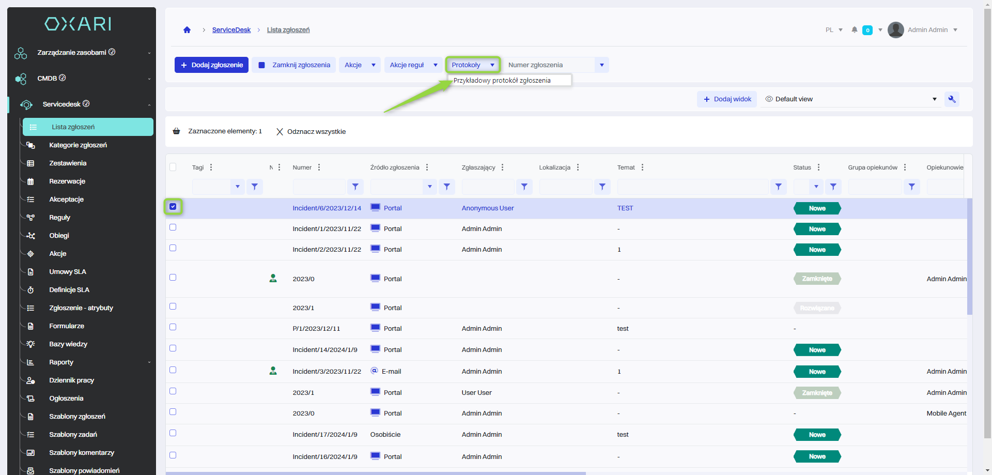Toggle the select-all header checkbox
992x475 pixels.
(x=173, y=167)
